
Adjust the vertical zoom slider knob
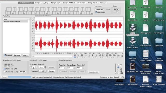pyautogui.click(x=116, y=73)
